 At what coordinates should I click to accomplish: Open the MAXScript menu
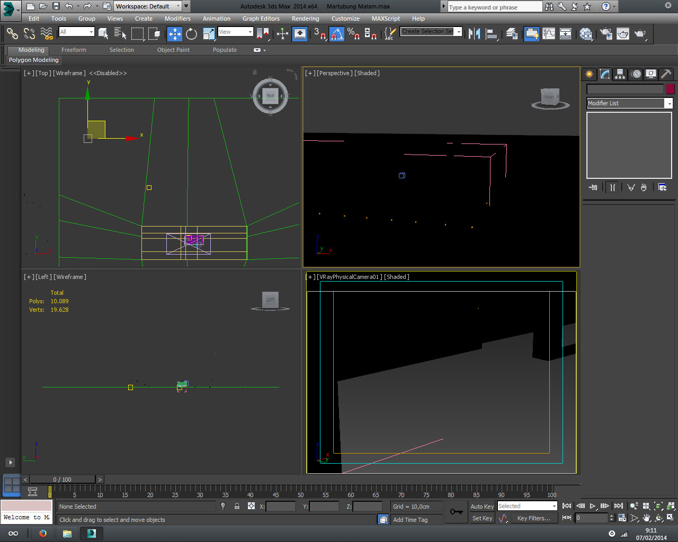point(386,19)
